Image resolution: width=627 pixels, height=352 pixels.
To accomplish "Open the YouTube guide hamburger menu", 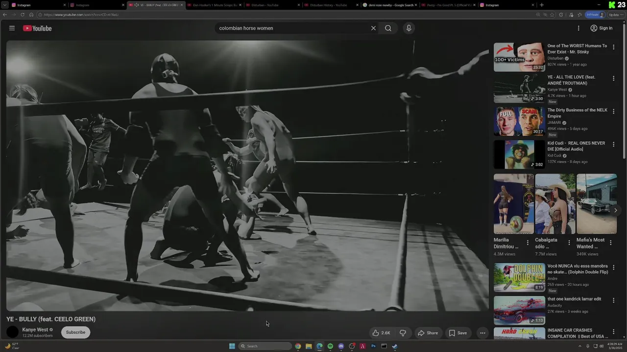I will click(12, 28).
